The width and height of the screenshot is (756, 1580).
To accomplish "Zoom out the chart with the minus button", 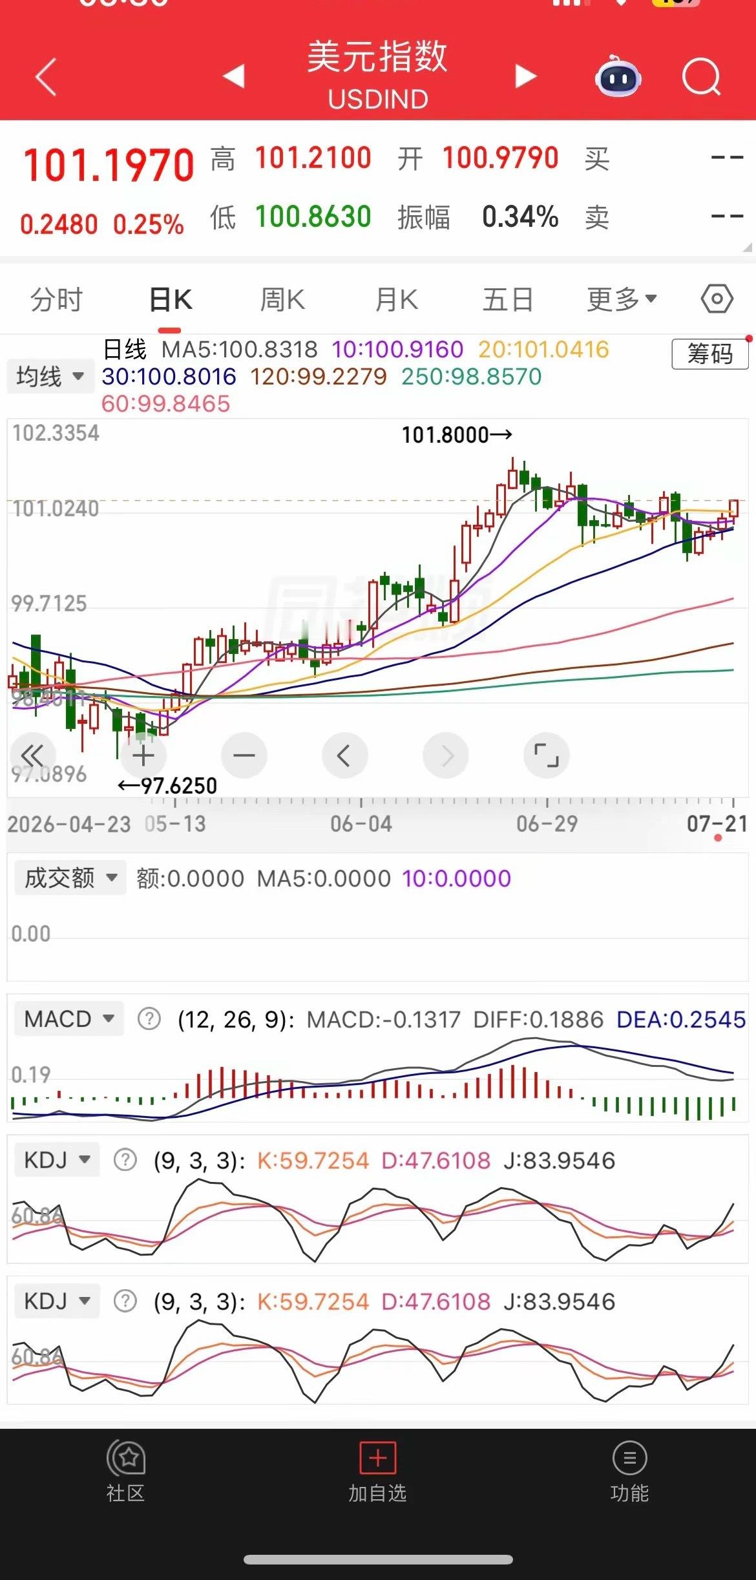I will click(244, 755).
